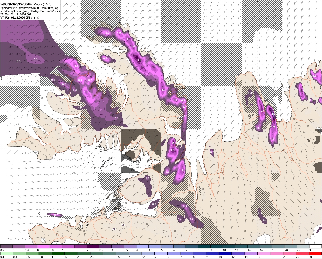This screenshot has height=259, width=322.
Task: Click the 'VT: Fös. 06.12.2024 05Z' valid-time line
Action: point(15,18)
